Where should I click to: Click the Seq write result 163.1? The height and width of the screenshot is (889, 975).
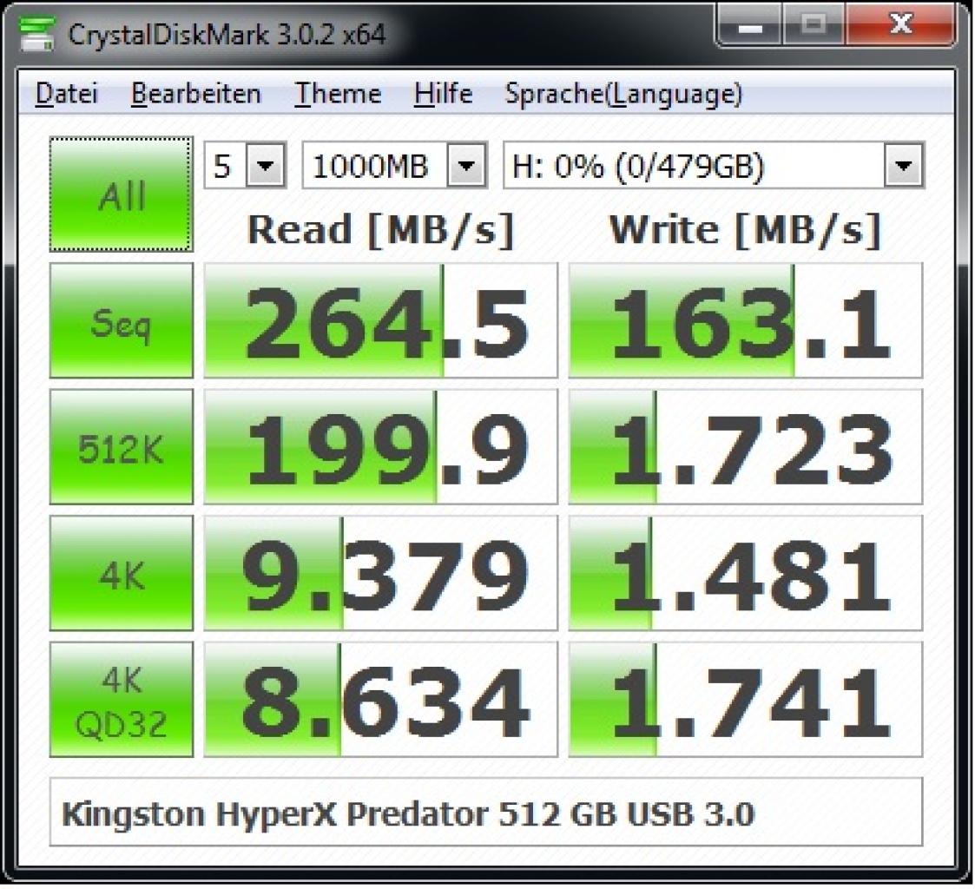point(746,320)
